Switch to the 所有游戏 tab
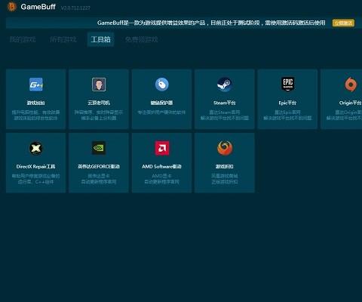The image size is (362, 302). pos(63,39)
